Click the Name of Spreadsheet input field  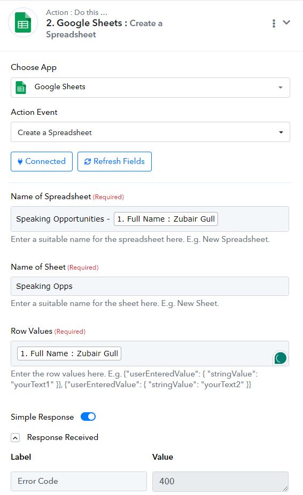click(x=150, y=219)
